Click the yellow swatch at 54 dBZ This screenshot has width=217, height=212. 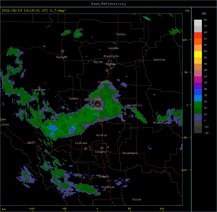point(198,54)
